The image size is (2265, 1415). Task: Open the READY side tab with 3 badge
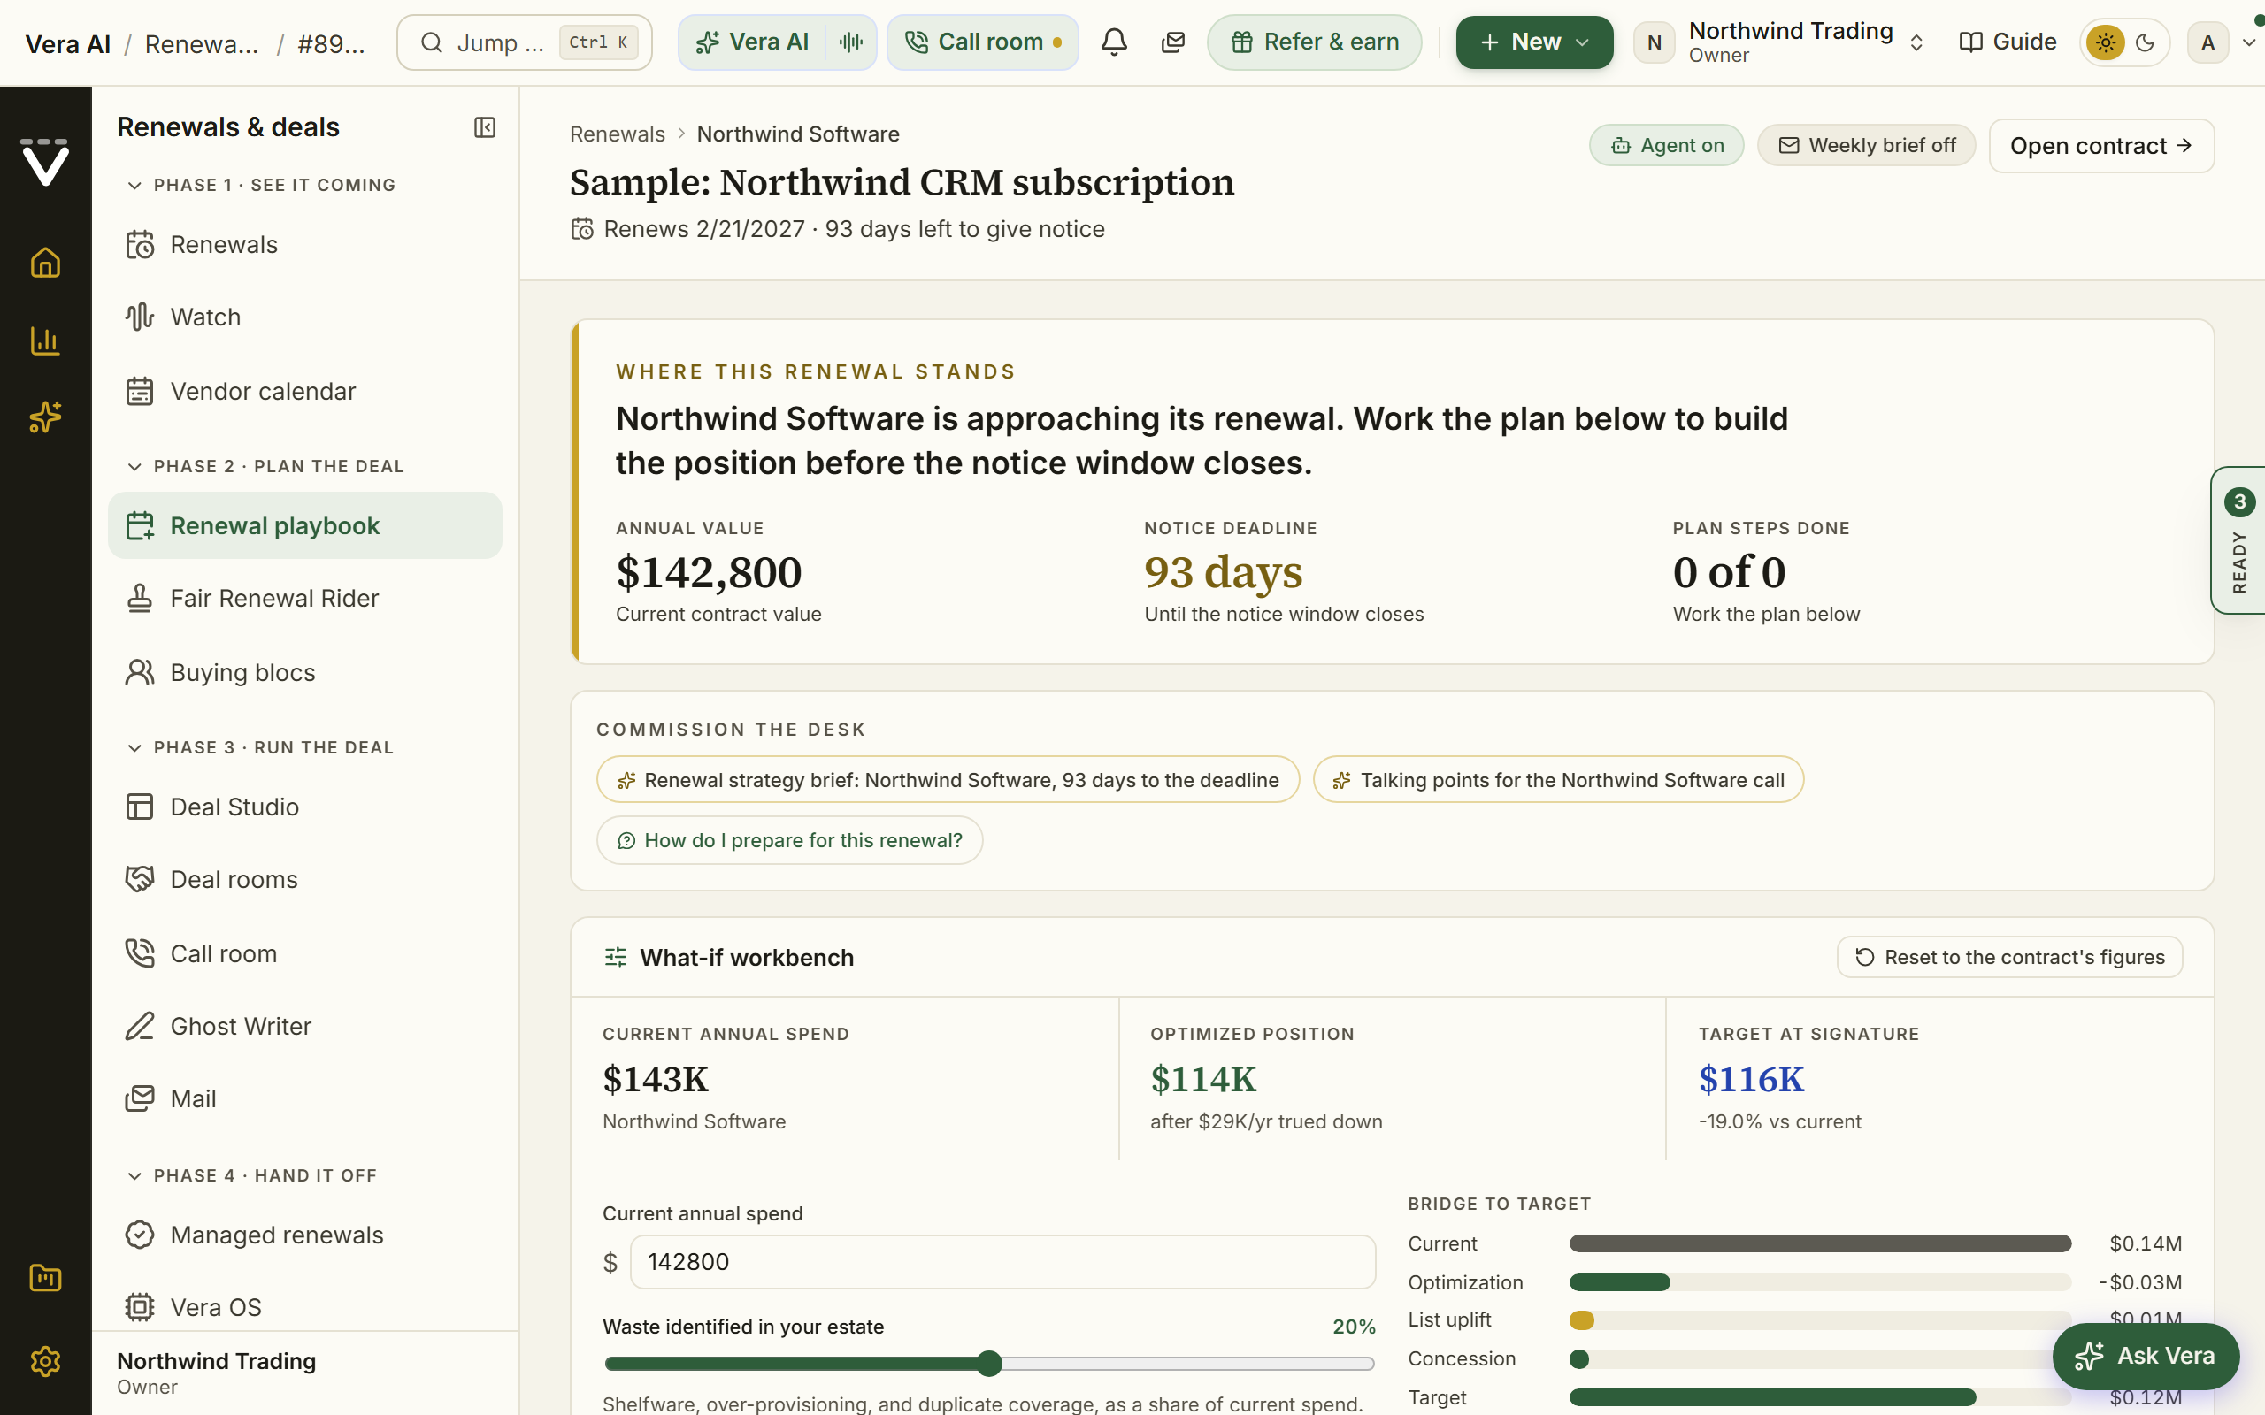2238,540
